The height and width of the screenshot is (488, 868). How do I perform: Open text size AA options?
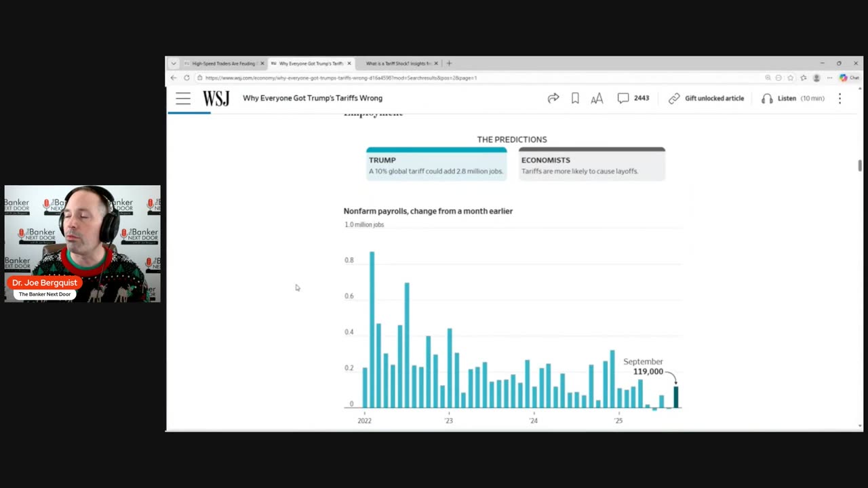(x=597, y=98)
